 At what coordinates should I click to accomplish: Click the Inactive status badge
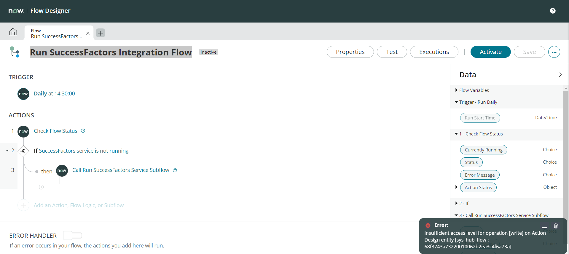point(208,52)
